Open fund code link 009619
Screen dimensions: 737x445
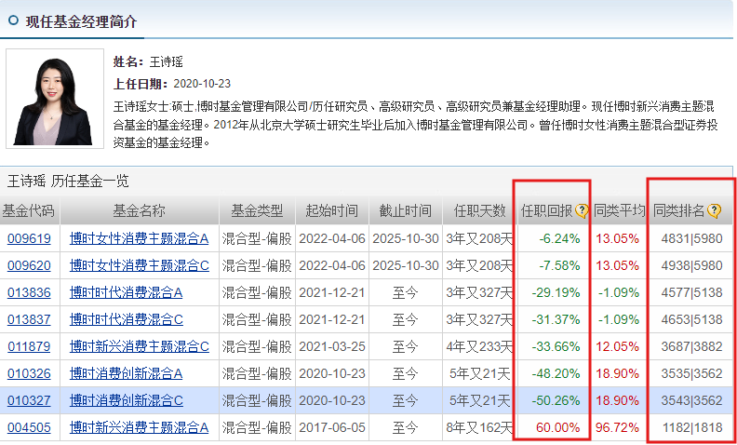(29, 238)
